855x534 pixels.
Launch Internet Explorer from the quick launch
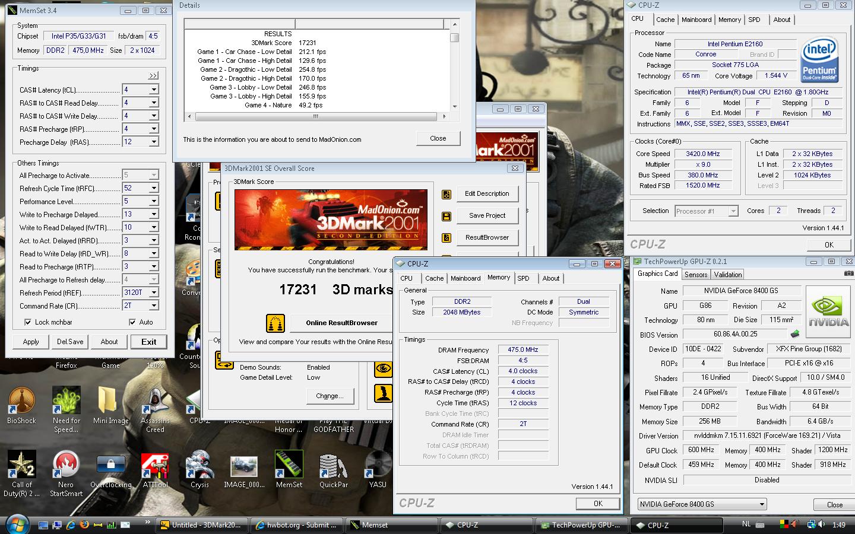coord(71,525)
